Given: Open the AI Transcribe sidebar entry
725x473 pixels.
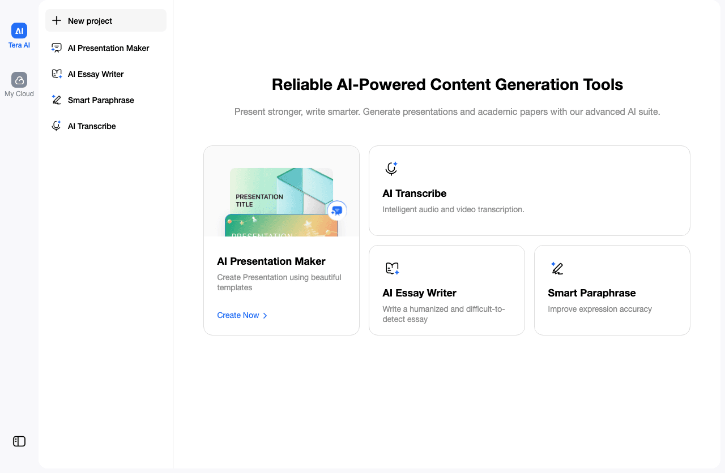Looking at the screenshot, I should pyautogui.click(x=105, y=126).
